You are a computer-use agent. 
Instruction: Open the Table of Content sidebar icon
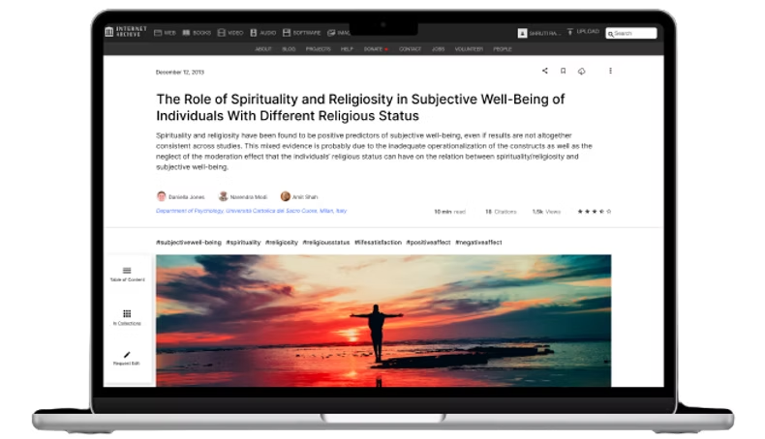click(x=127, y=275)
